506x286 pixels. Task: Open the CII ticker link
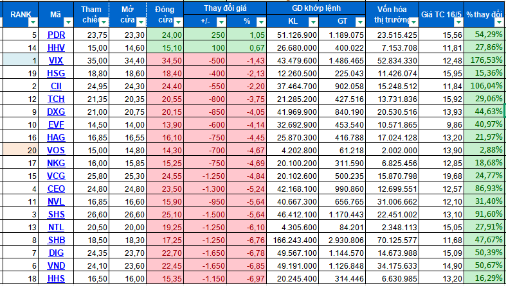[56, 86]
